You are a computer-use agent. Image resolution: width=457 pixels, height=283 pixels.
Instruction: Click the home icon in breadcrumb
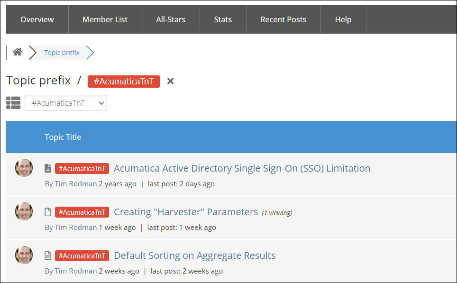pos(18,52)
